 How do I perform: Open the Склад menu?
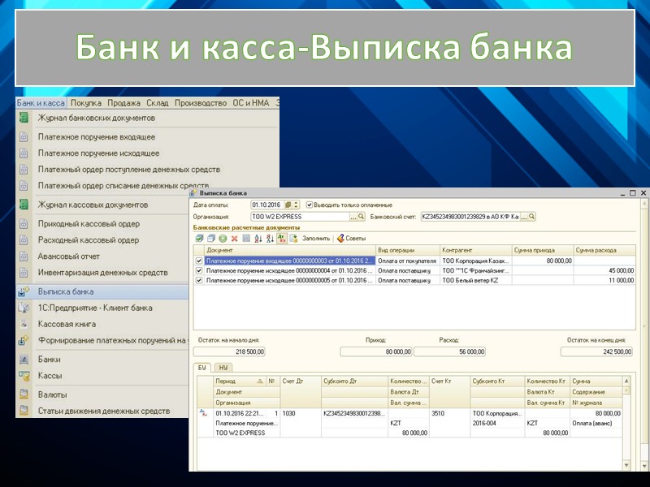point(157,103)
